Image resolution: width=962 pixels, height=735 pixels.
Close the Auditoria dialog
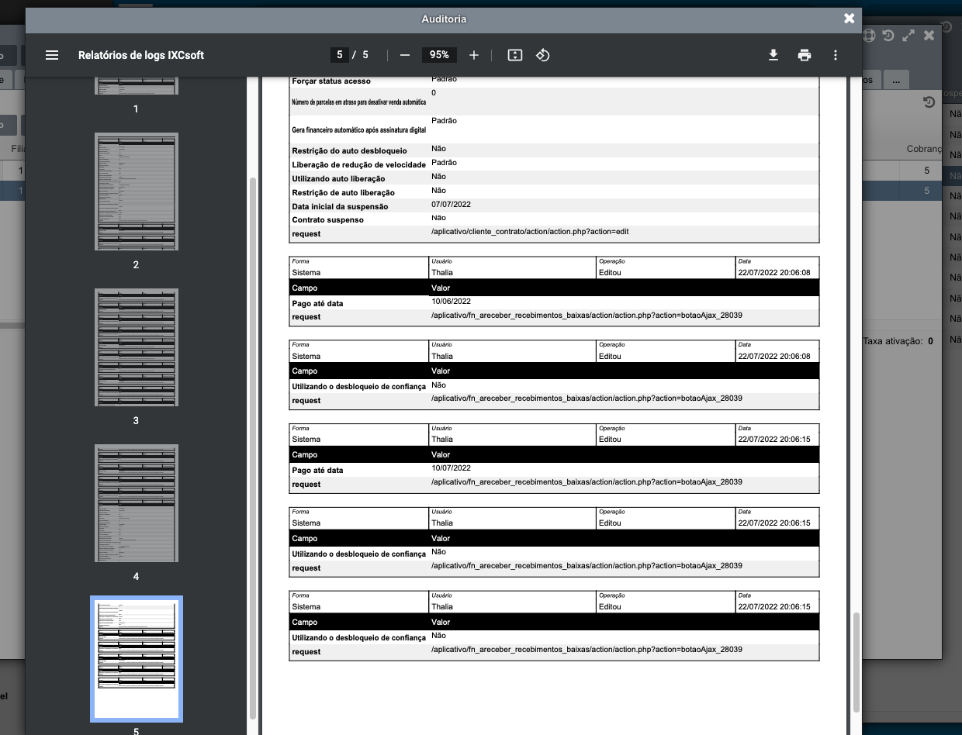(850, 19)
